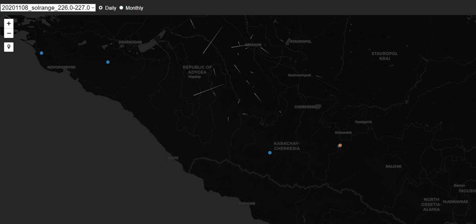Screen dimensions: 476x224
Task: Click the Cherkessk city label
Action: (305, 107)
